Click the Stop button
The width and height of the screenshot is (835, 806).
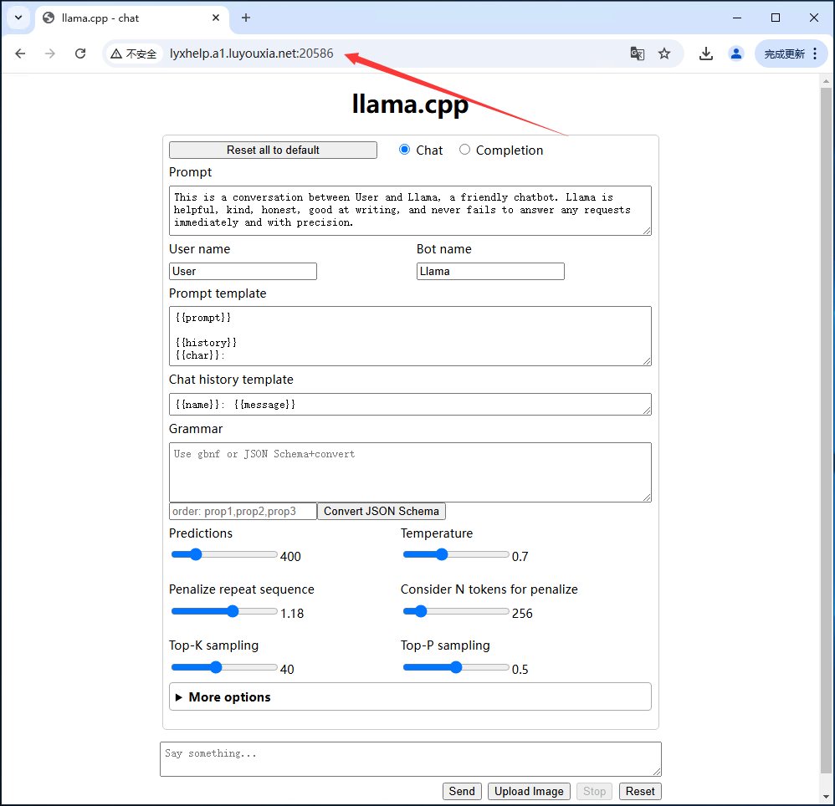tap(594, 791)
